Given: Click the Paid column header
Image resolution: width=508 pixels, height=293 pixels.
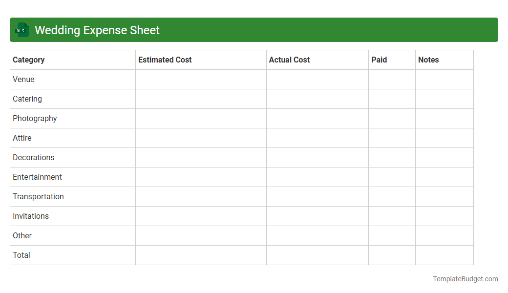Looking at the screenshot, I should pos(379,60).
